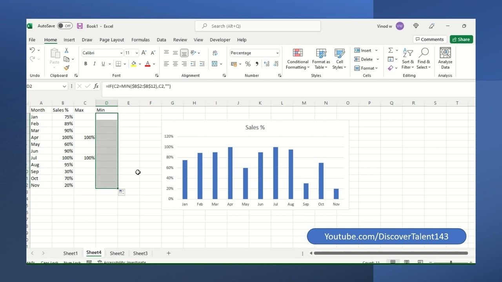Viewport: 502px width, 282px height.
Task: Click the Comma Style icon
Action: click(x=257, y=64)
